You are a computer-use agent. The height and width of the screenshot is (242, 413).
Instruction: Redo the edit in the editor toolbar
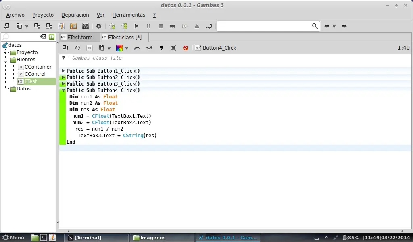[149, 48]
